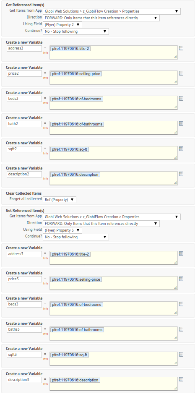Grab the resize handle of description2 value box
This screenshot has height=394, width=195.
(x=175, y=183)
